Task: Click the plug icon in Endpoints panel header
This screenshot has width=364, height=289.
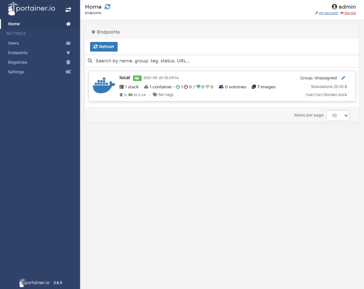Action: coord(93,32)
